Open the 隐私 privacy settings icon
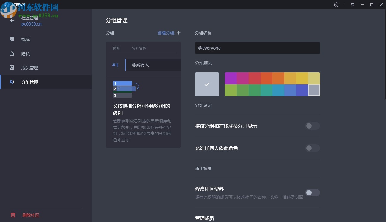The width and height of the screenshot is (386, 222). [12, 53]
